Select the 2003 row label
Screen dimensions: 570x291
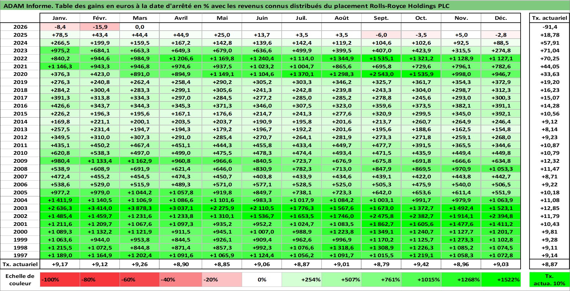pyautogui.click(x=20, y=208)
